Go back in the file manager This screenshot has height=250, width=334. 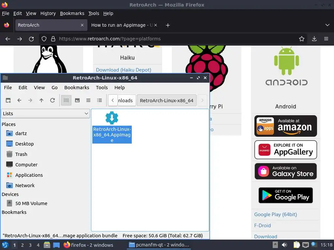click(x=19, y=100)
